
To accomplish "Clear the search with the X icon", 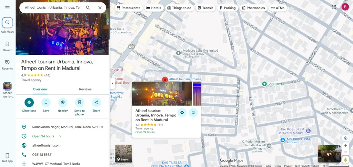I will click(100, 8).
